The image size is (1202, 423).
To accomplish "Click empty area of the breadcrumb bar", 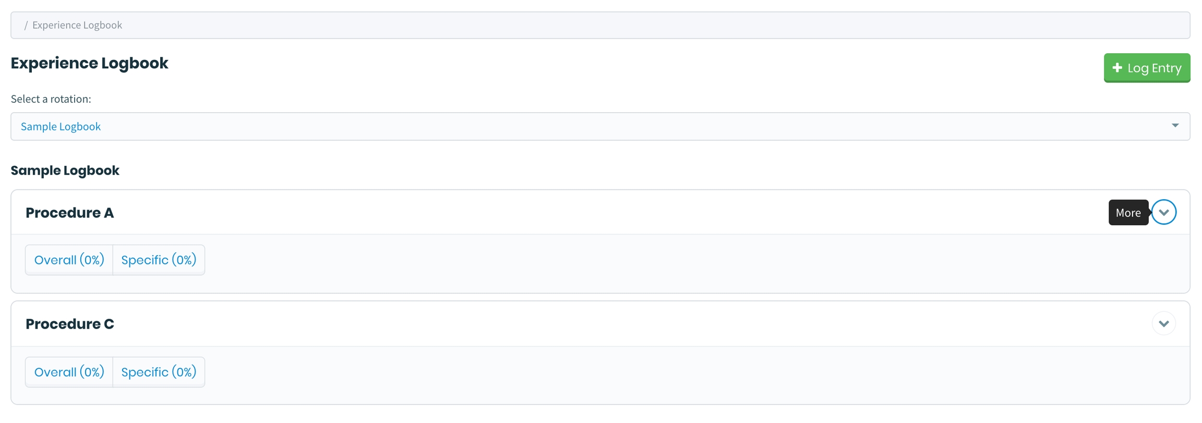I will coord(626,25).
